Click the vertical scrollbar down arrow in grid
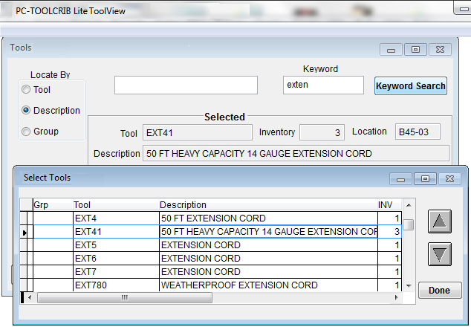Screen dimensions: 471x327 pos(409,286)
